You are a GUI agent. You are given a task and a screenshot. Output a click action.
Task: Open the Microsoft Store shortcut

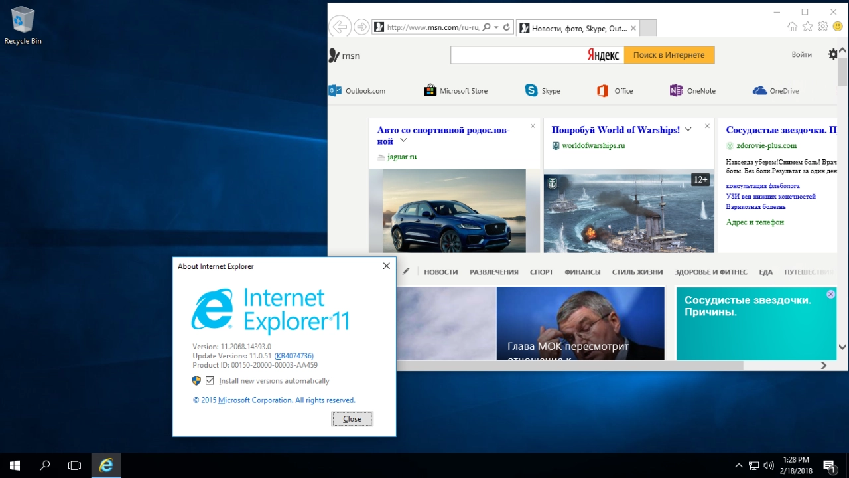point(456,91)
